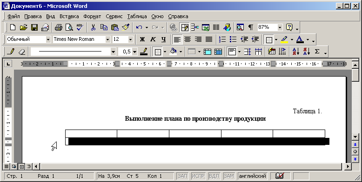Screen dimensions: 362x182
Task: Sort descending Я-A icon
Action: tap(307, 52)
